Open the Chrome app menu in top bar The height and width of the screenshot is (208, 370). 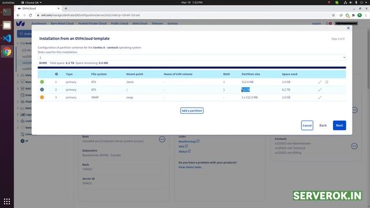coord(31,2)
